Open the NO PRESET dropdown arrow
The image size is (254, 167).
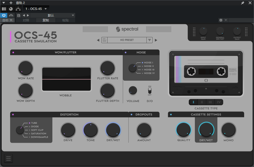click(149, 40)
